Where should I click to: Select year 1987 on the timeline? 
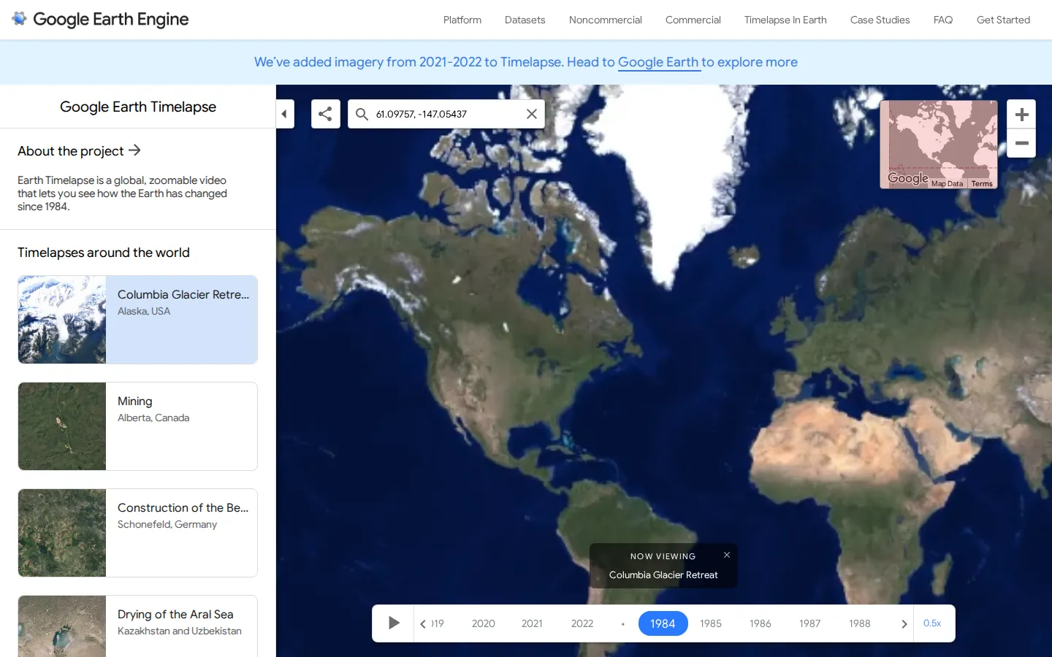(x=809, y=623)
